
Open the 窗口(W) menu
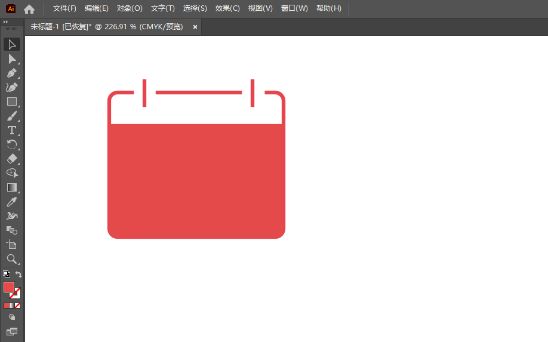(294, 8)
